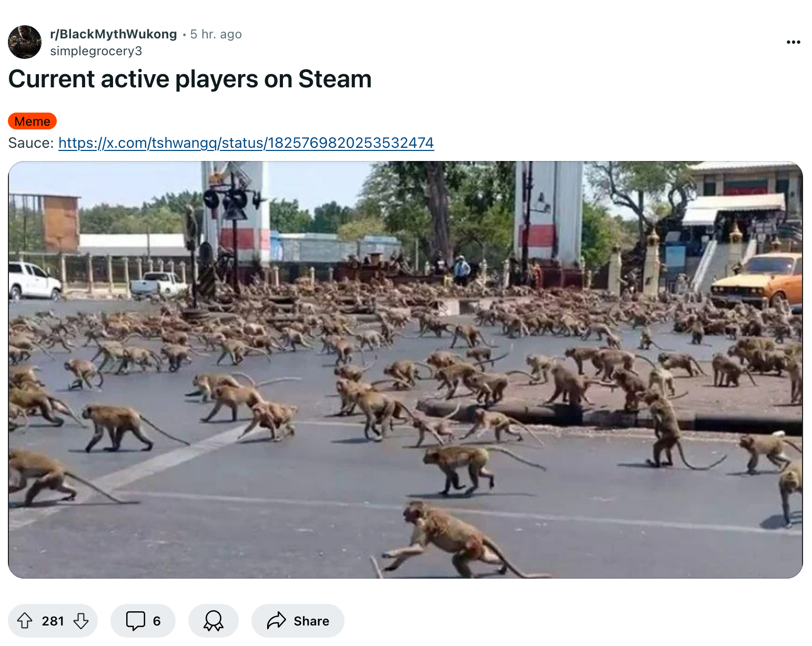
Task: Open the monkeys street image
Action: click(x=405, y=370)
